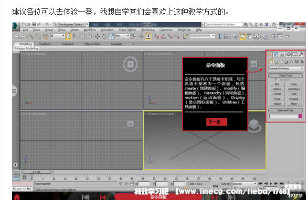Open key filter 'Selected' dropdown

(x=245, y=184)
